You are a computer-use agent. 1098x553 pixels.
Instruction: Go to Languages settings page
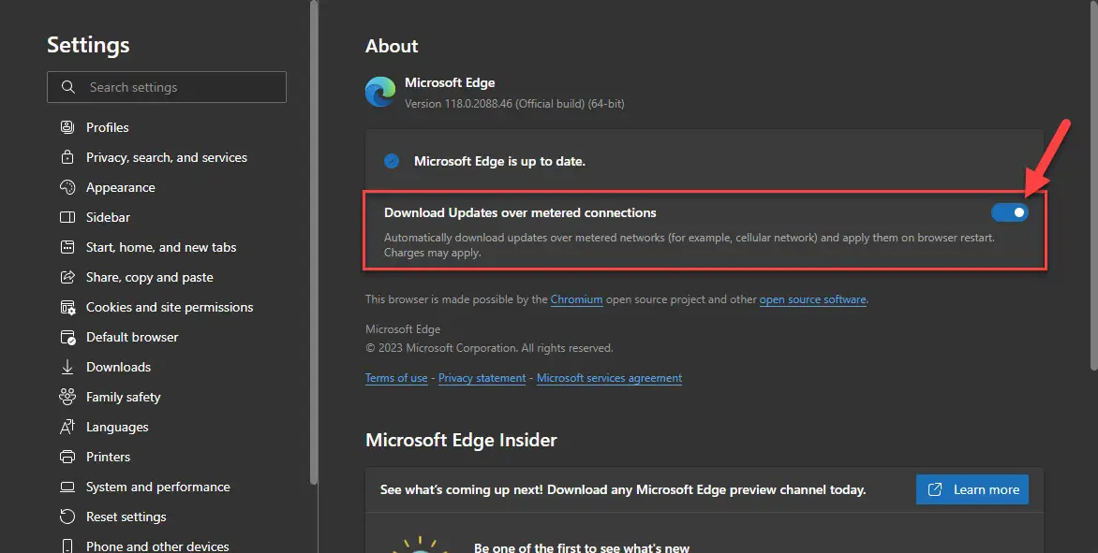117,428
